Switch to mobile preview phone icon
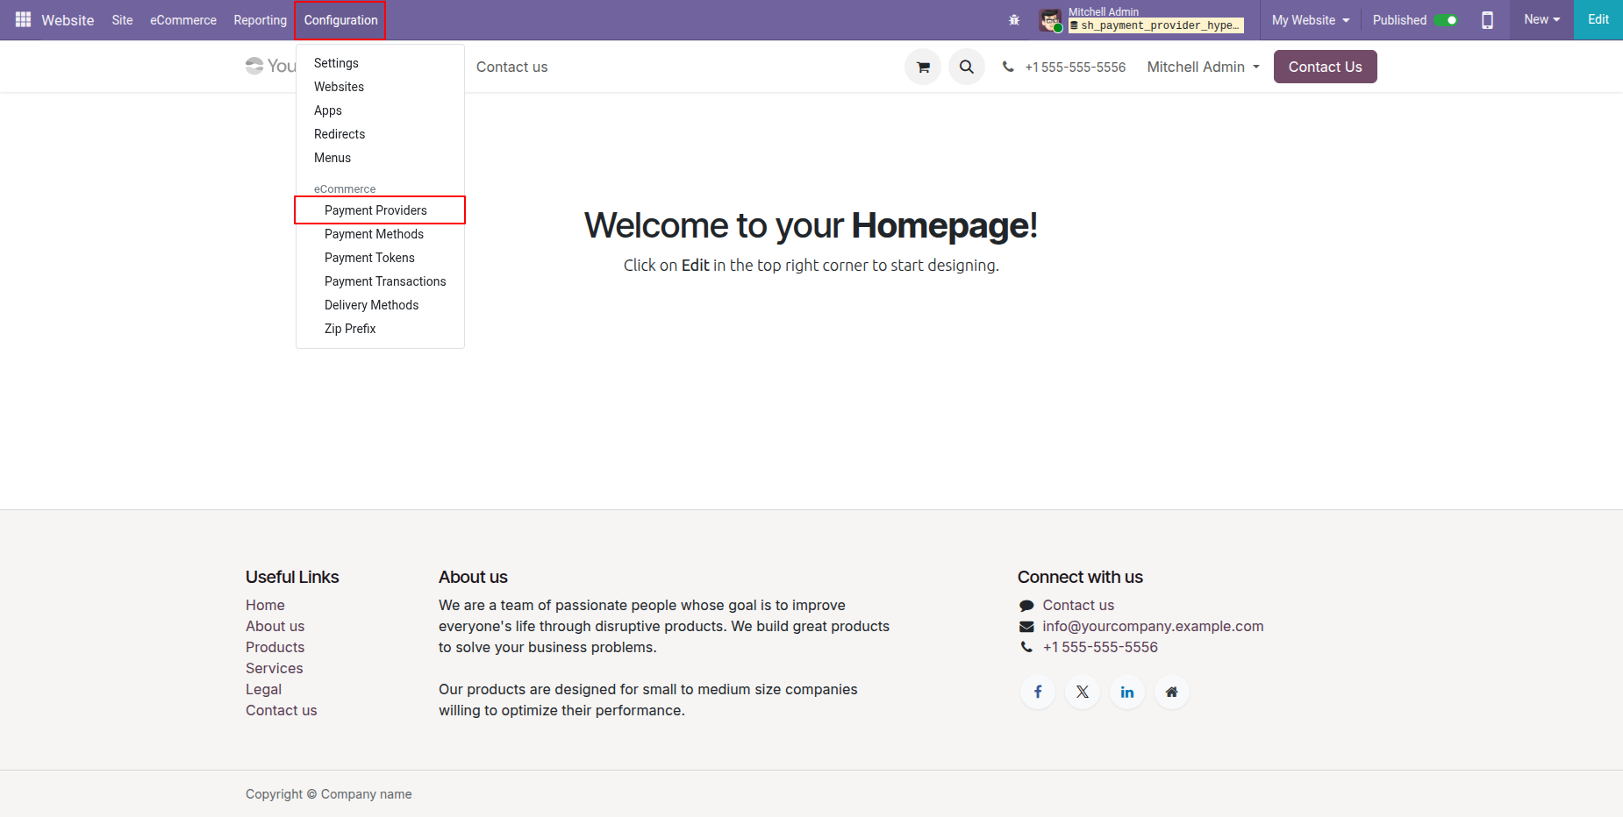 coord(1487,20)
